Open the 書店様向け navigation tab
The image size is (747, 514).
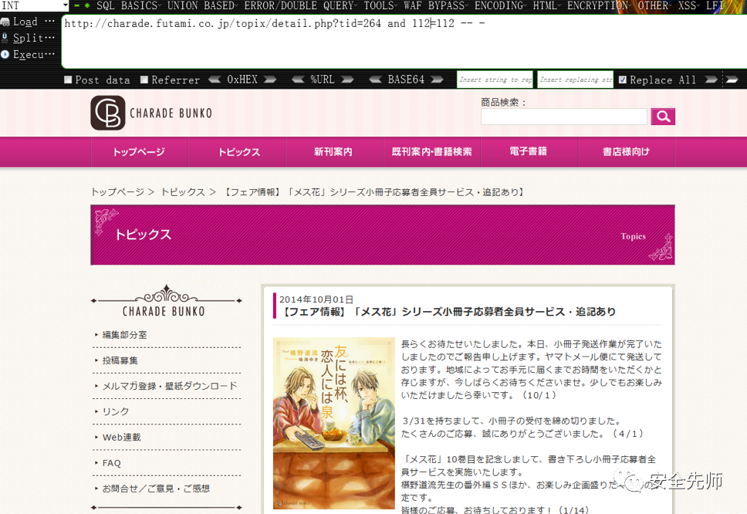[626, 152]
